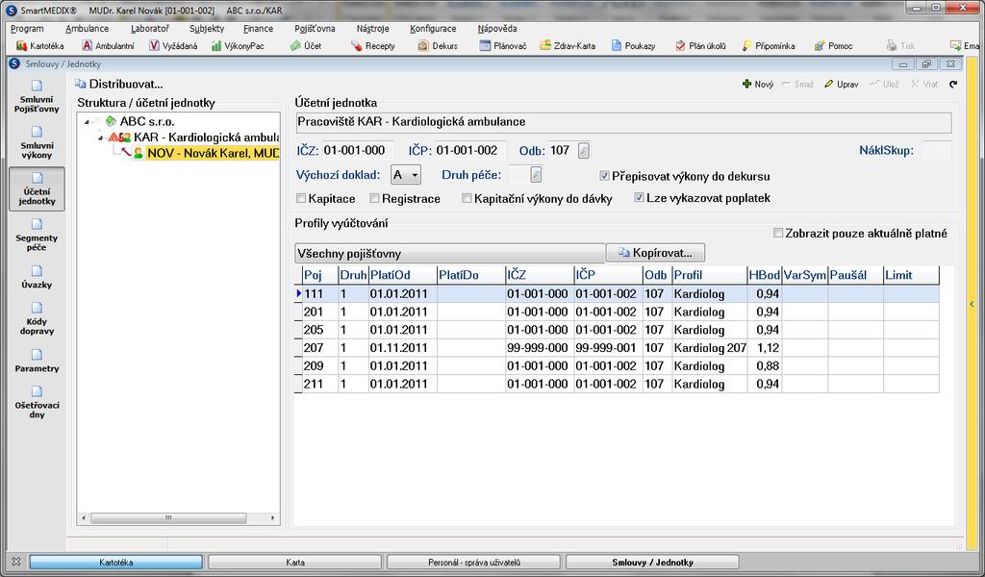Open Připomínka reminder tool
The width and height of the screenshot is (985, 577).
tap(769, 46)
